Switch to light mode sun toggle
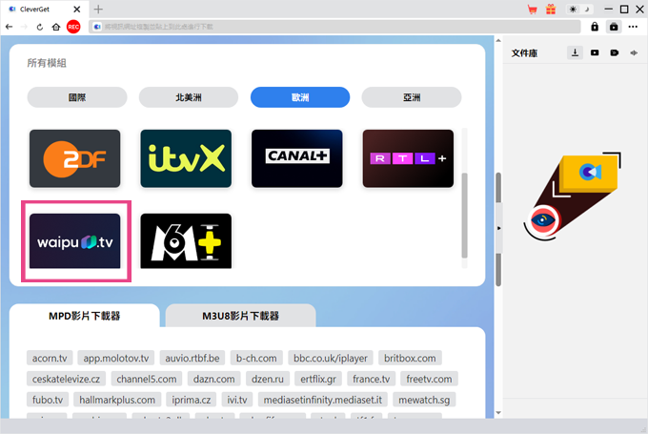 (573, 10)
